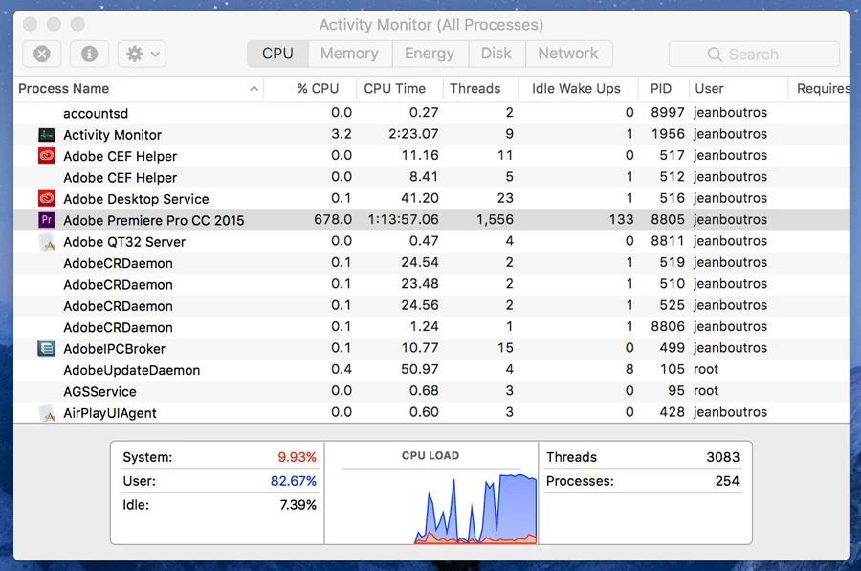
Task: Select the Adobe QT32 Server name
Action: 124,242
